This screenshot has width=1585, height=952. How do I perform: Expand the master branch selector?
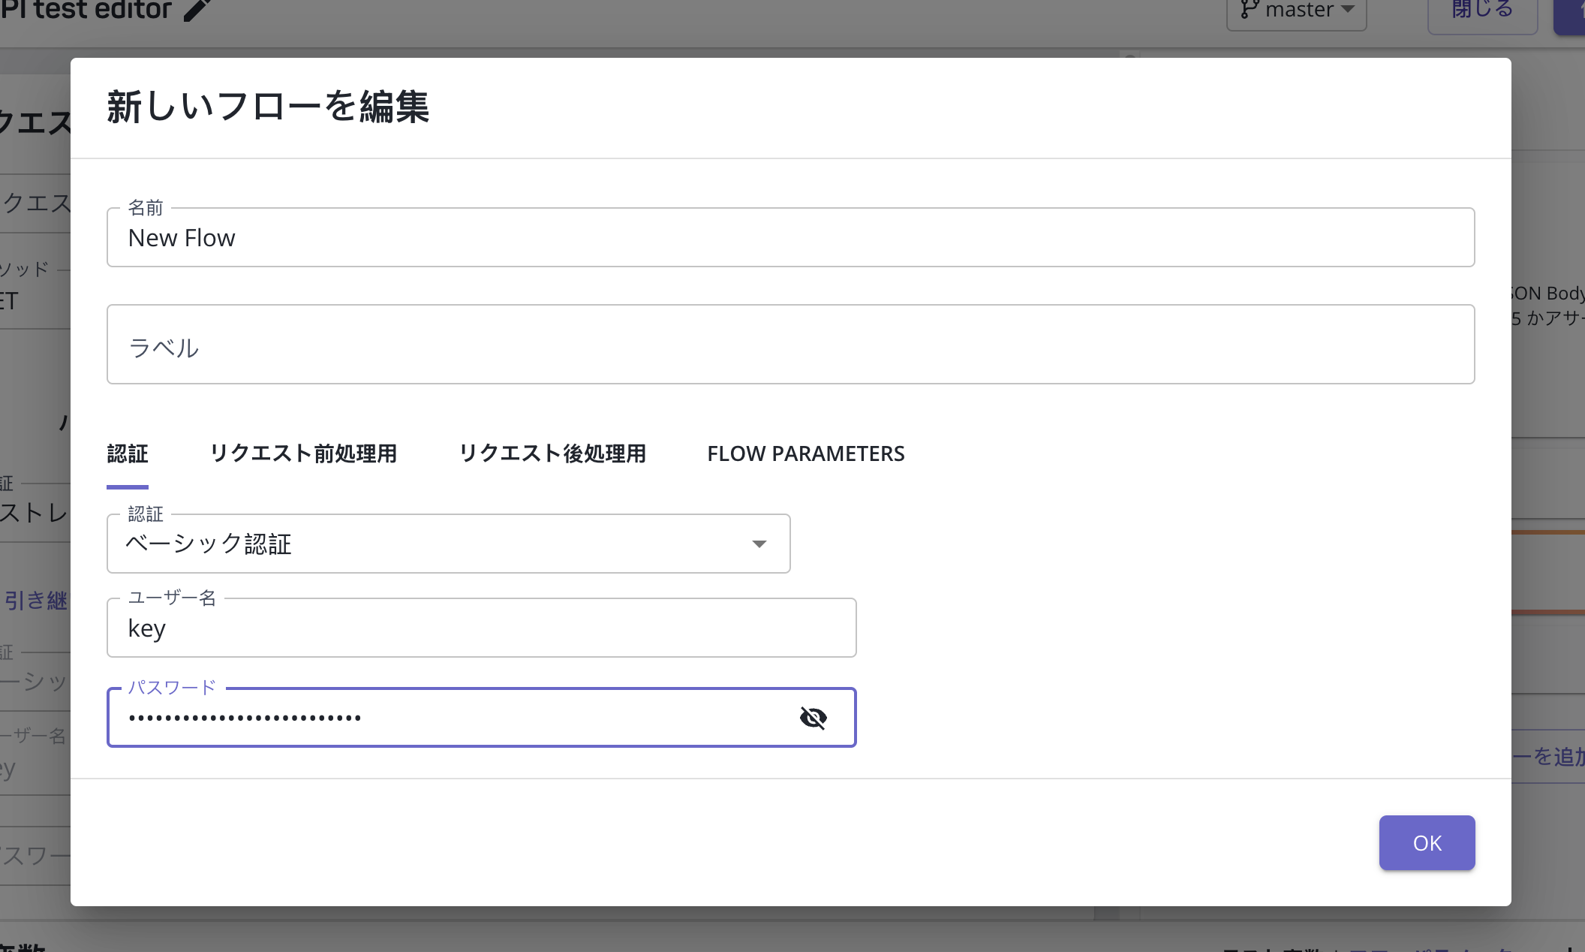(x=1297, y=11)
